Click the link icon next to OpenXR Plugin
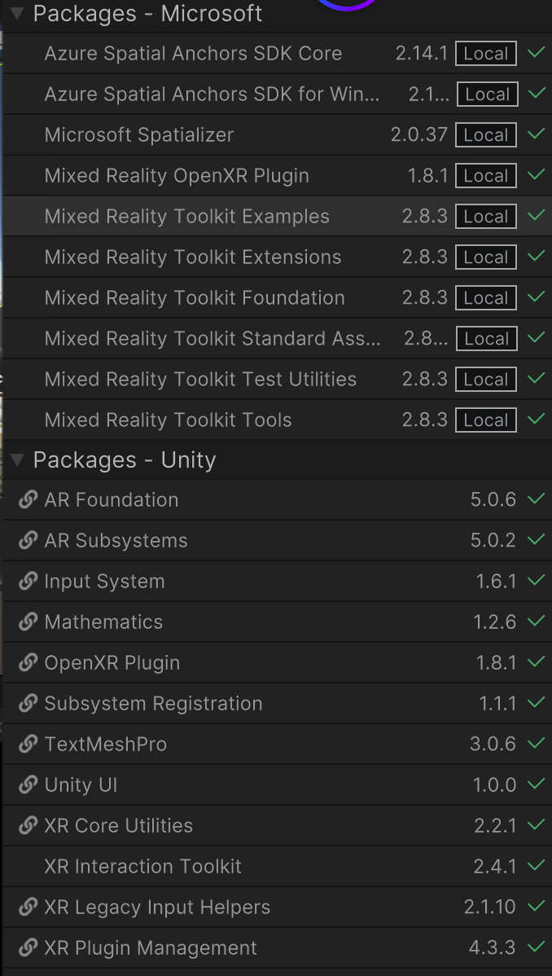Screen dimensions: 552x976 pos(27,662)
